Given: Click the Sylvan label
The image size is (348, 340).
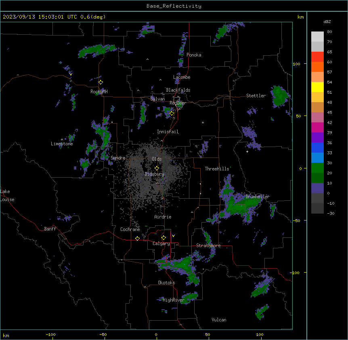Looking at the screenshot, I should pos(157,99).
